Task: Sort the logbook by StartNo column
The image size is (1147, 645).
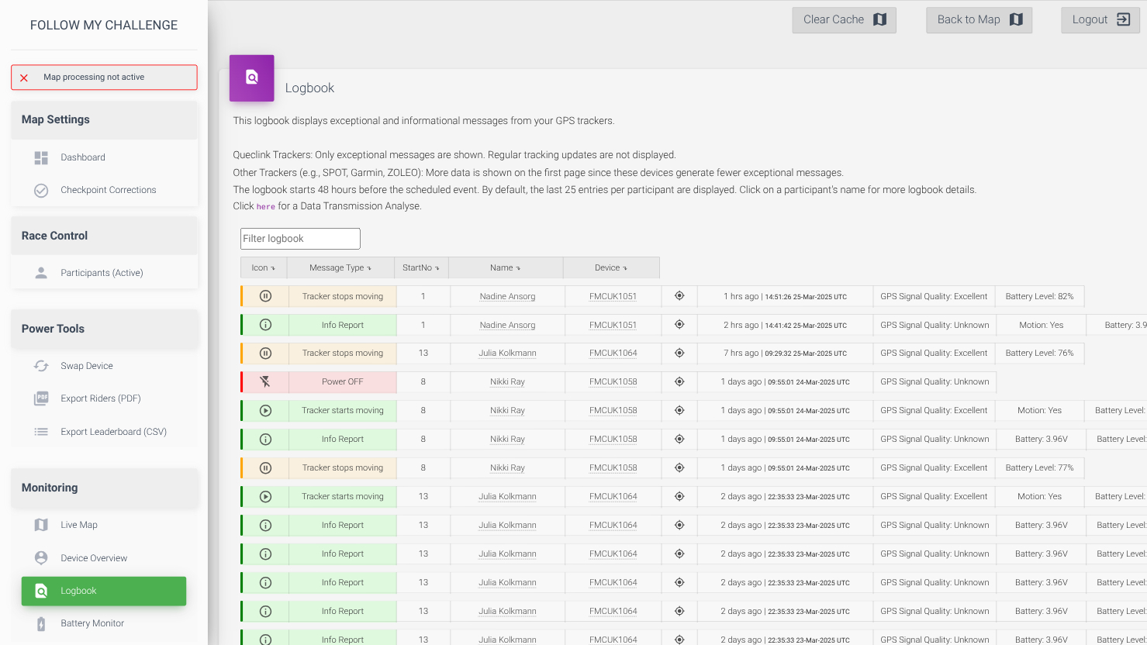Action: click(x=421, y=267)
